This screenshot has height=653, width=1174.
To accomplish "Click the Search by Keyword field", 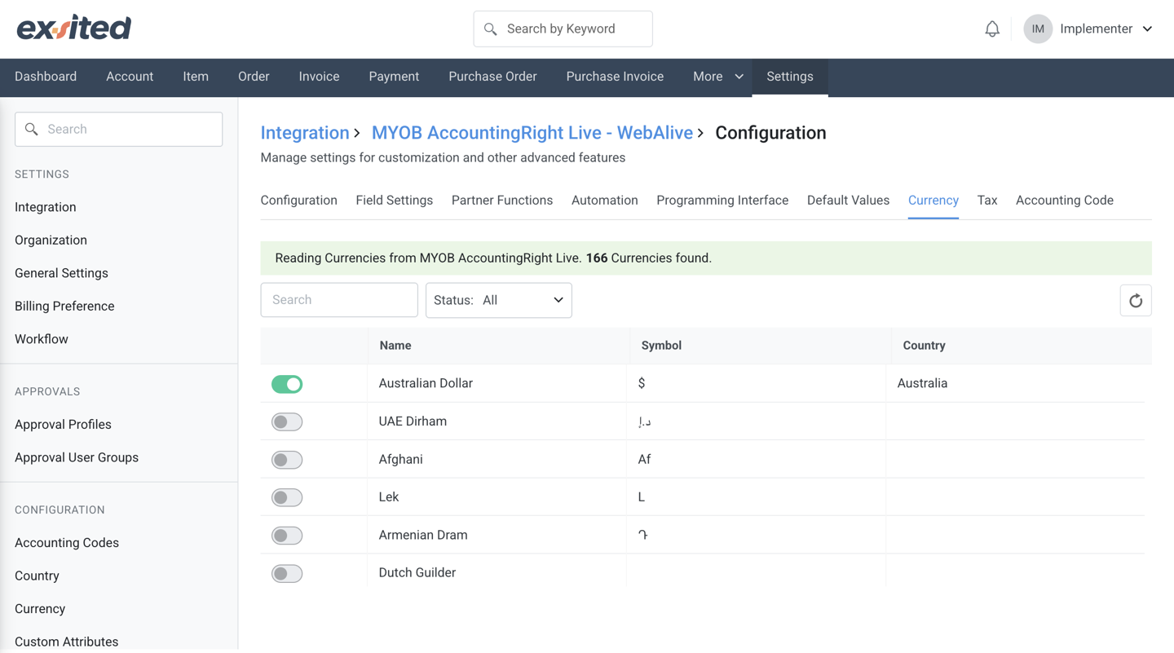I will click(x=563, y=29).
